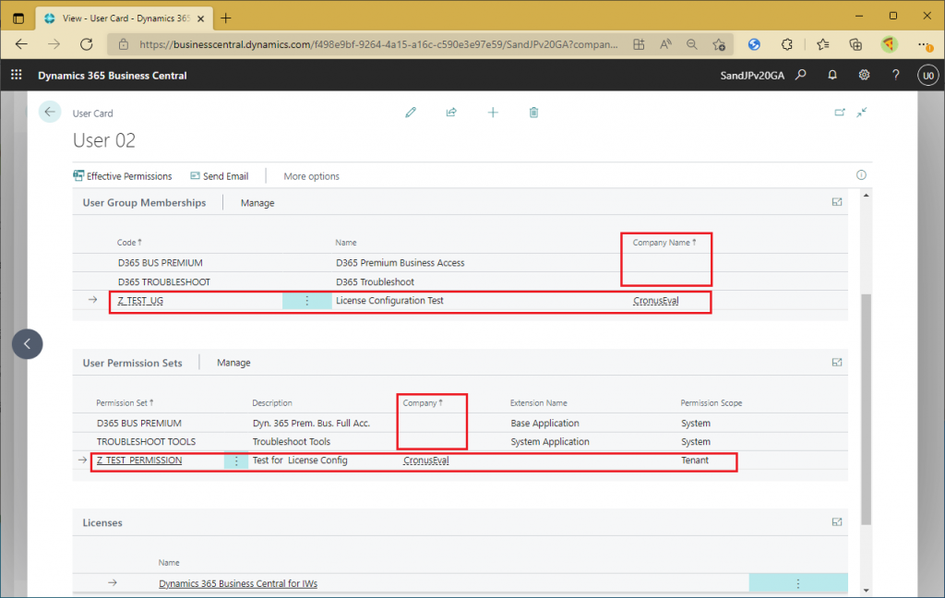Close the User Card browser tab
This screenshot has width=945, height=598.
click(x=200, y=18)
